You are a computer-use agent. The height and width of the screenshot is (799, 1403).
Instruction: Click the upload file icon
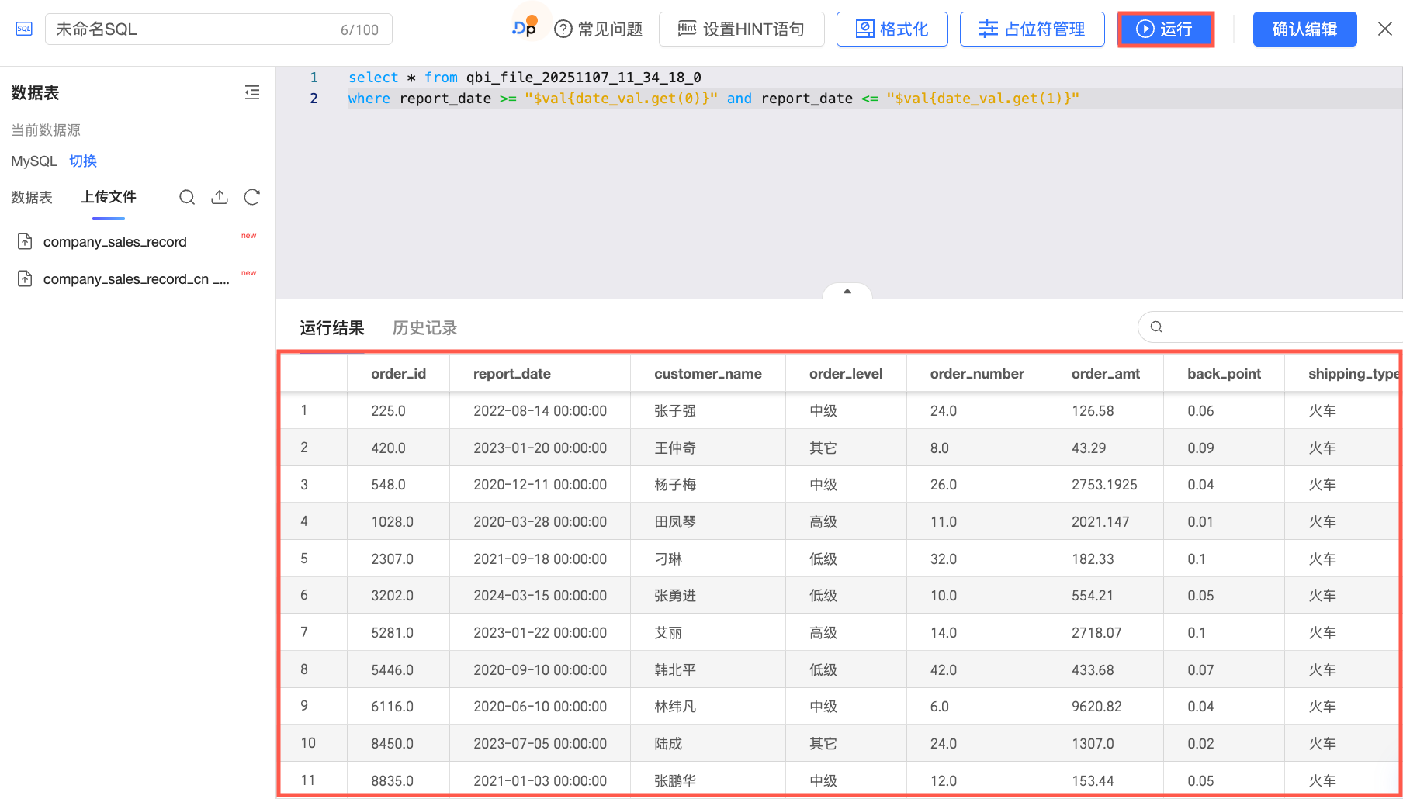[x=220, y=197]
